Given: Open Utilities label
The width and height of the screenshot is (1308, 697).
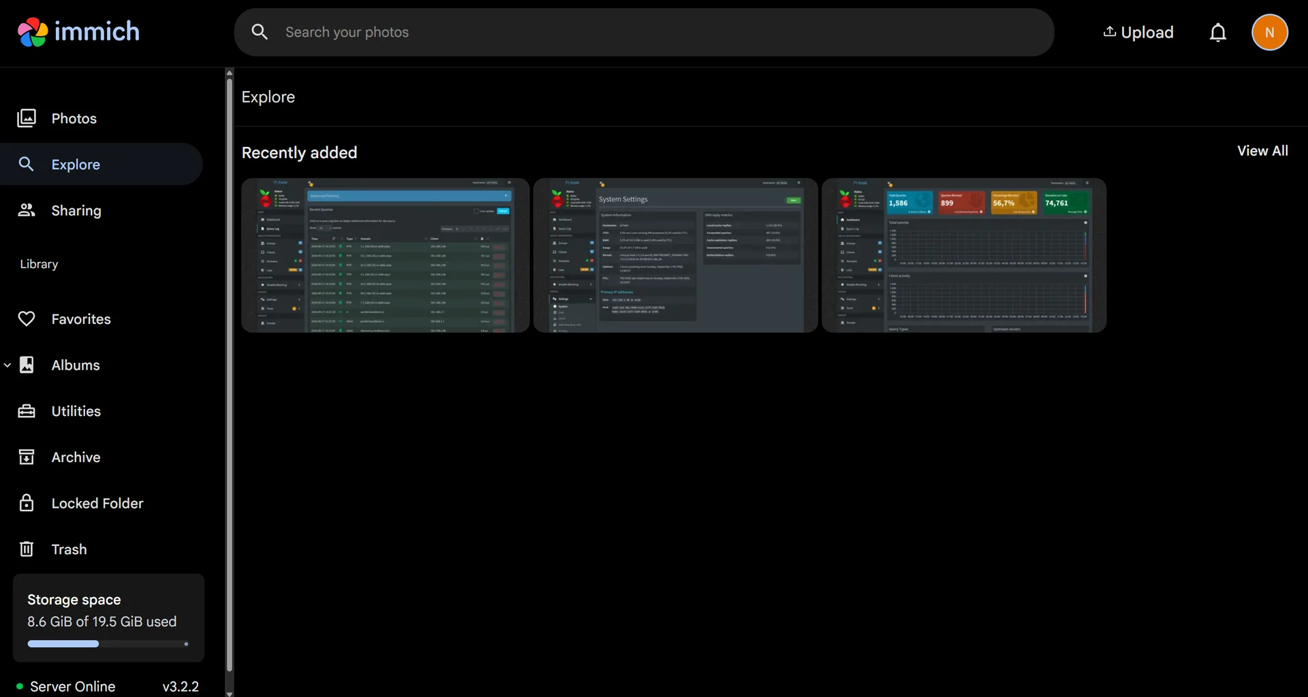Looking at the screenshot, I should (76, 411).
